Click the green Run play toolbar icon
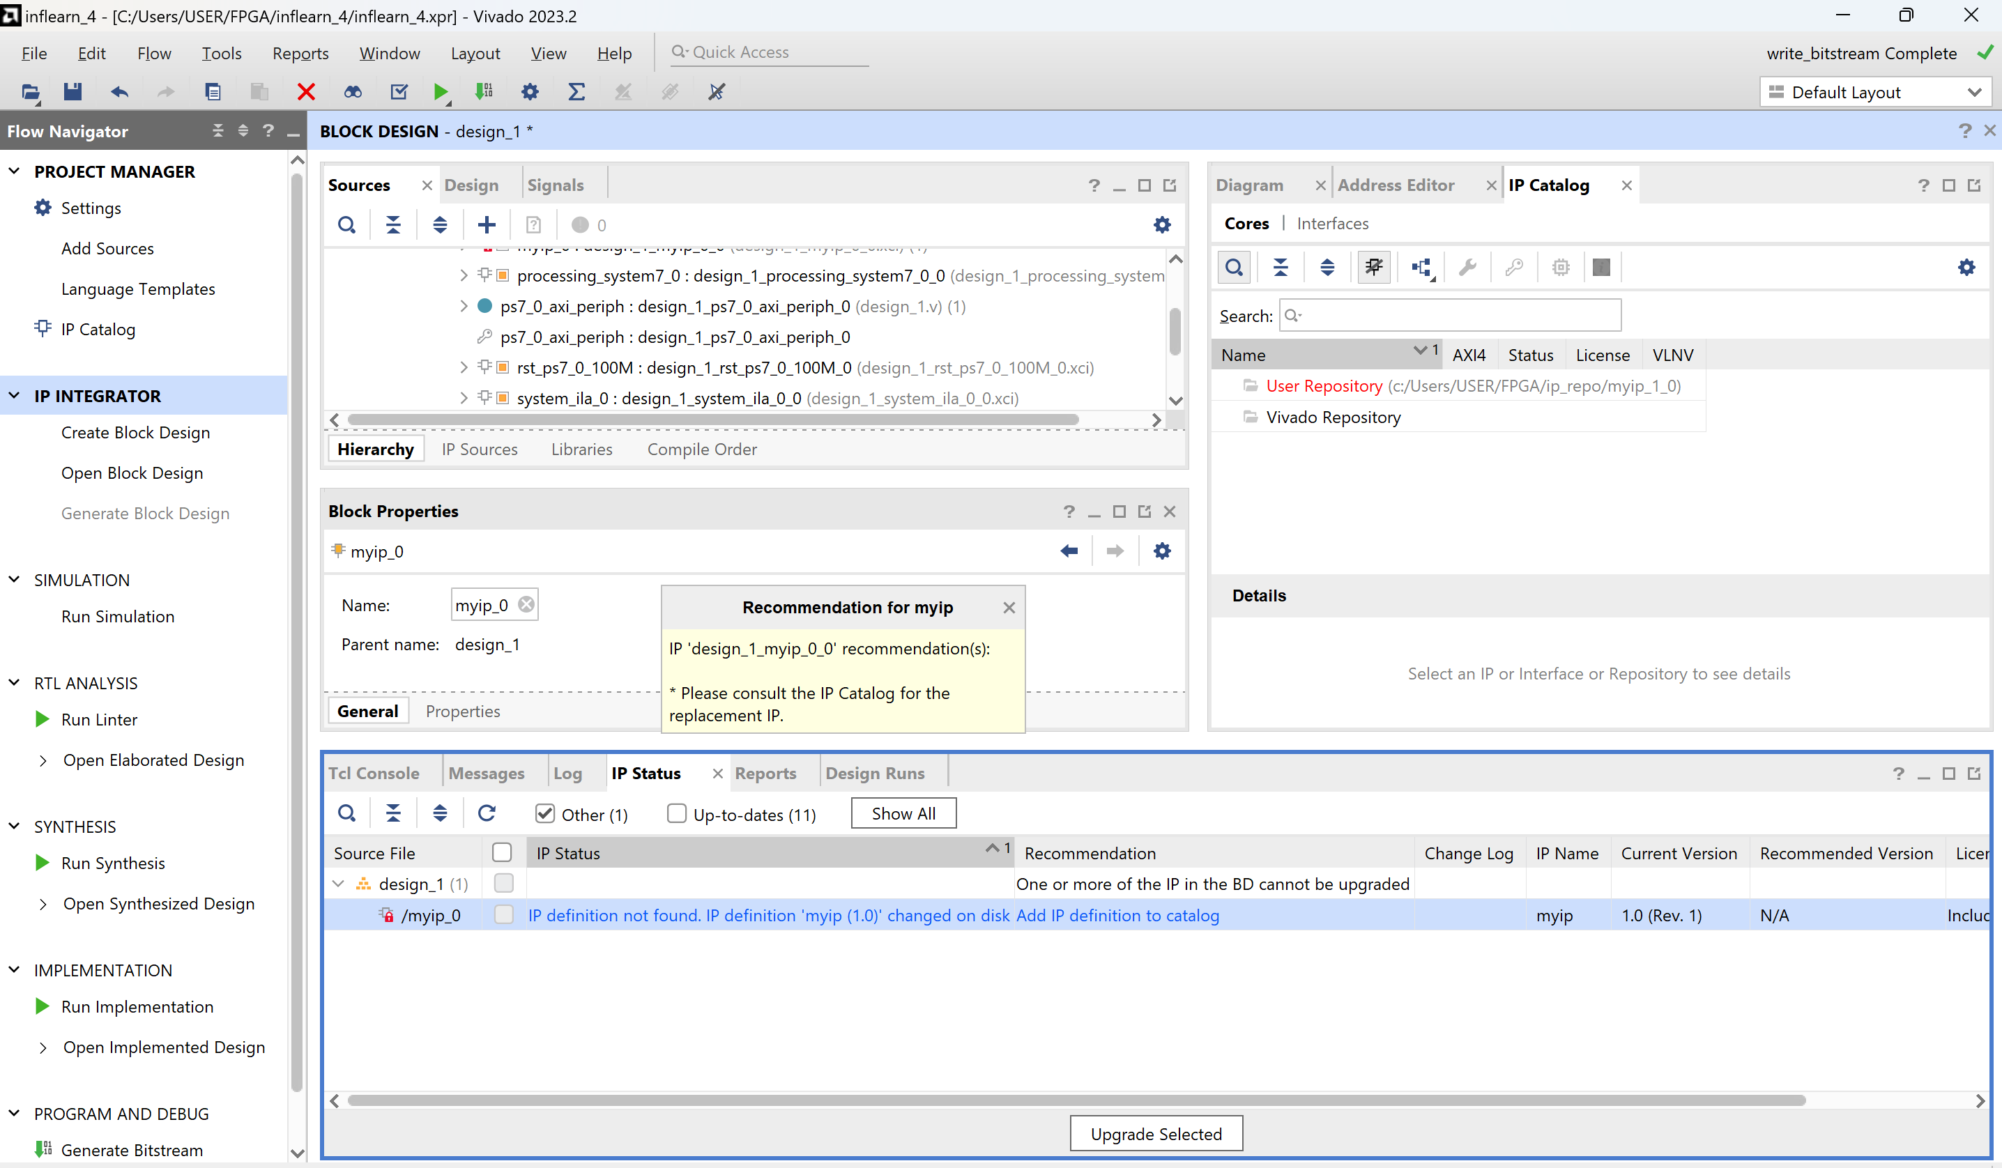This screenshot has height=1168, width=2002. click(441, 92)
